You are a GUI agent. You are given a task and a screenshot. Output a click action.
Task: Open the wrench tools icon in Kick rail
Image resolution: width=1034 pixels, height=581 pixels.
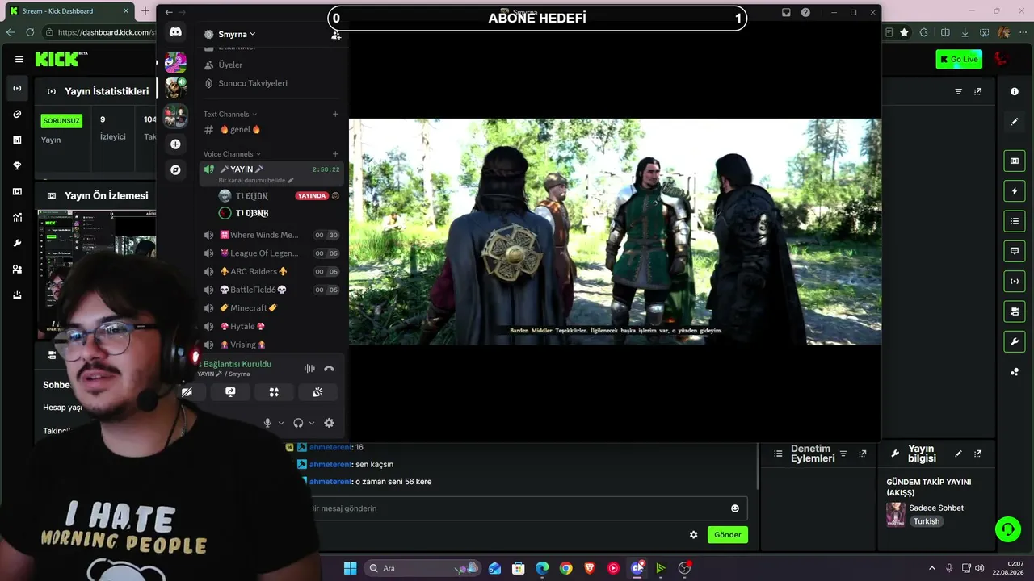tap(1015, 341)
